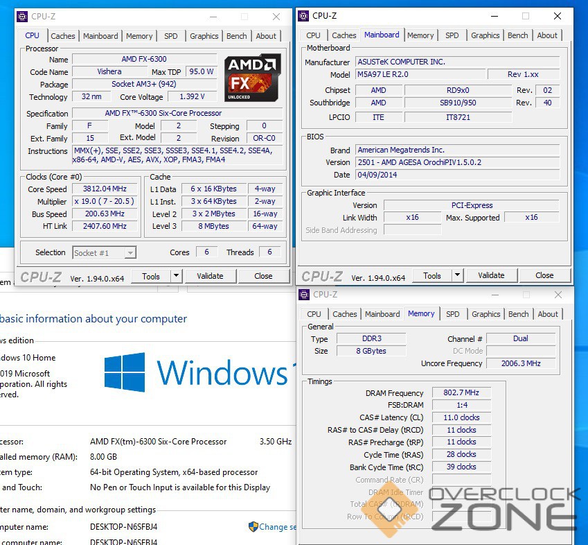588x545 pixels.
Task: Expand Tools dropdown arrow in Mainboard window
Action: 457,275
